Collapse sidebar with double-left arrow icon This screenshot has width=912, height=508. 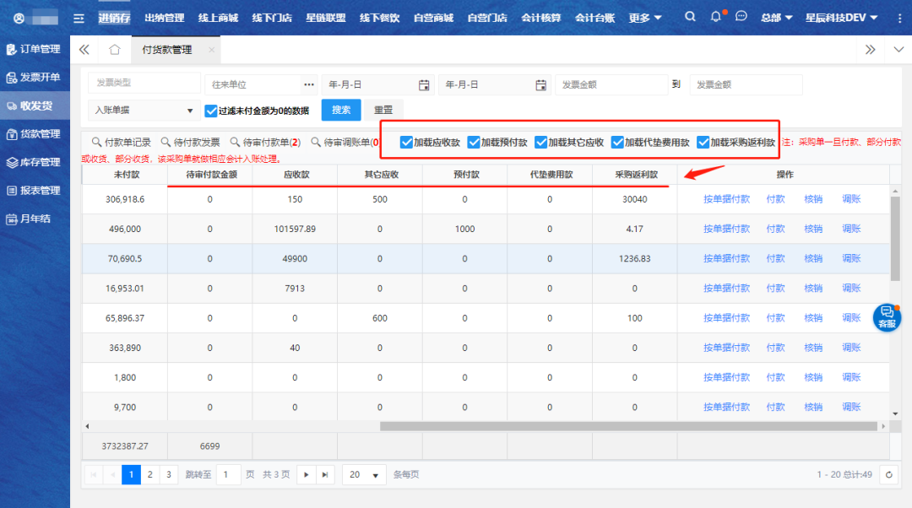[x=84, y=50]
